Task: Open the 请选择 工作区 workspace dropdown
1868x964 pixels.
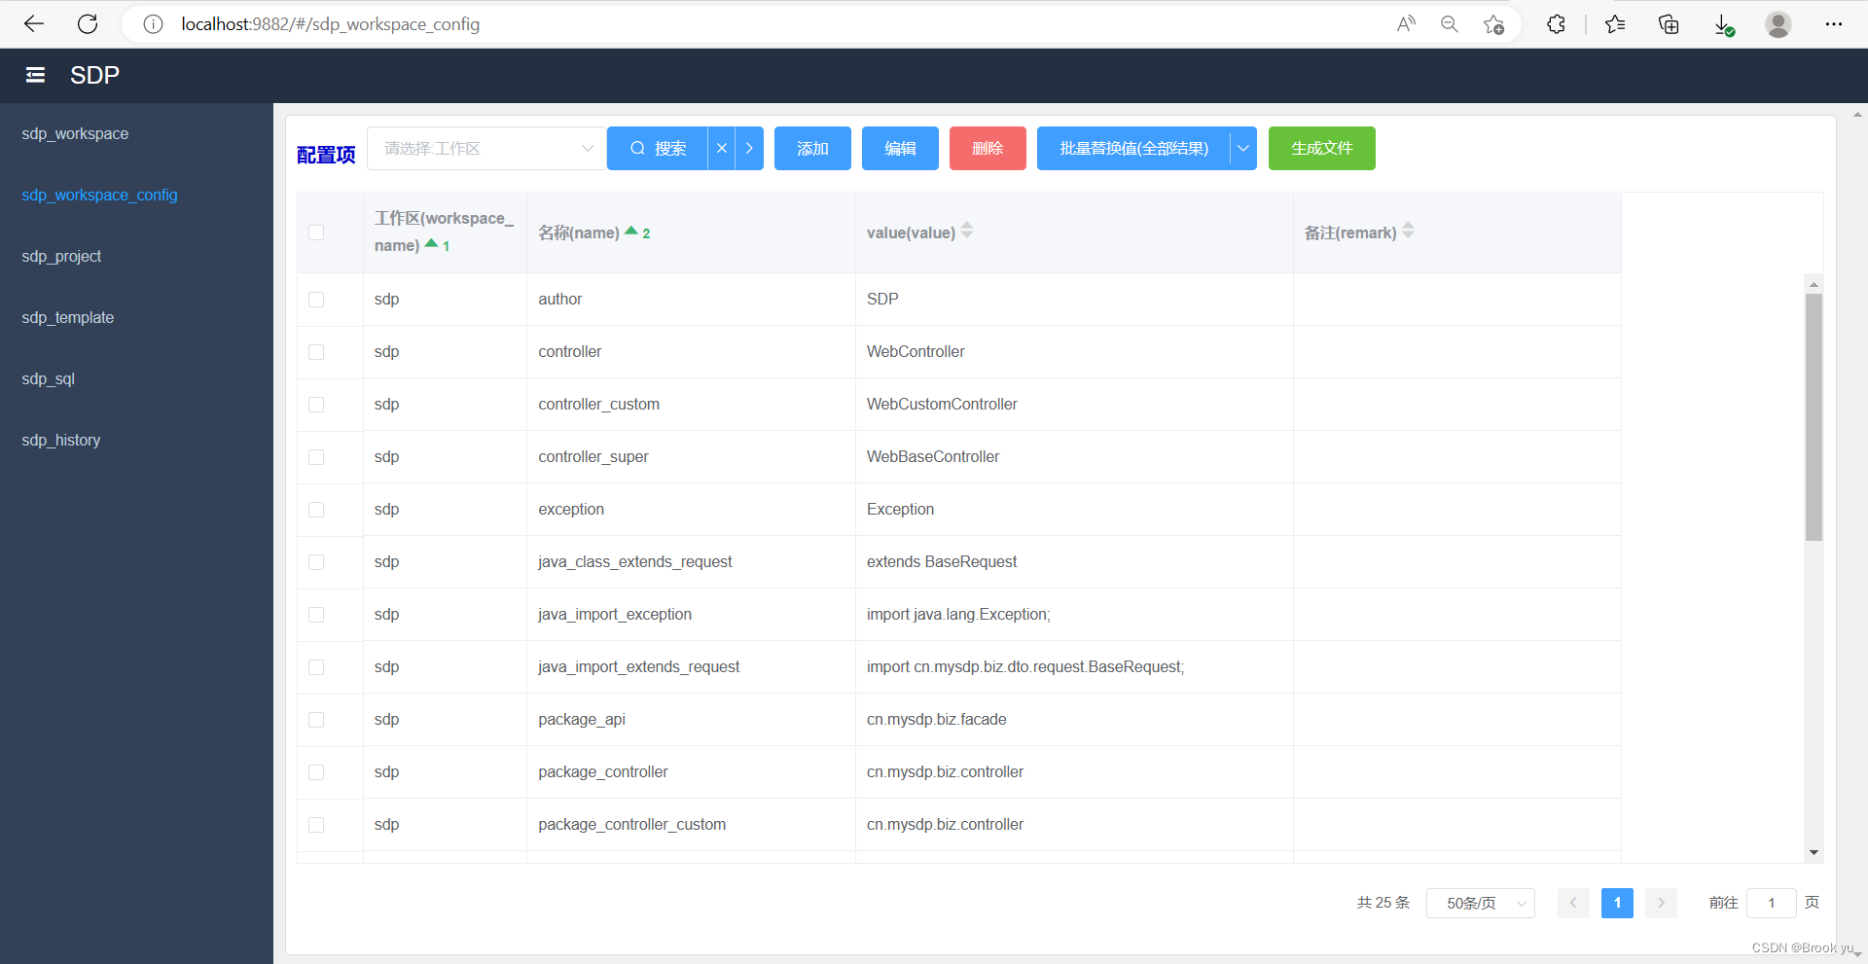Action: point(486,148)
